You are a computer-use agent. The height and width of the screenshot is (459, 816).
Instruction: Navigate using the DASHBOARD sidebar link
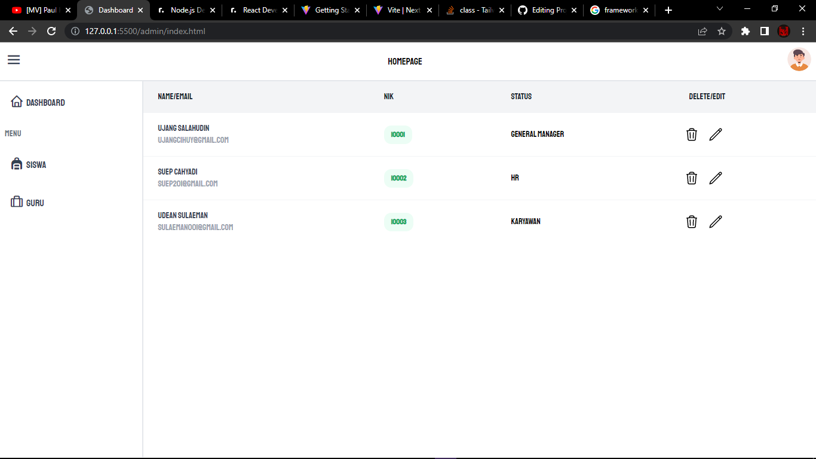tap(45, 102)
